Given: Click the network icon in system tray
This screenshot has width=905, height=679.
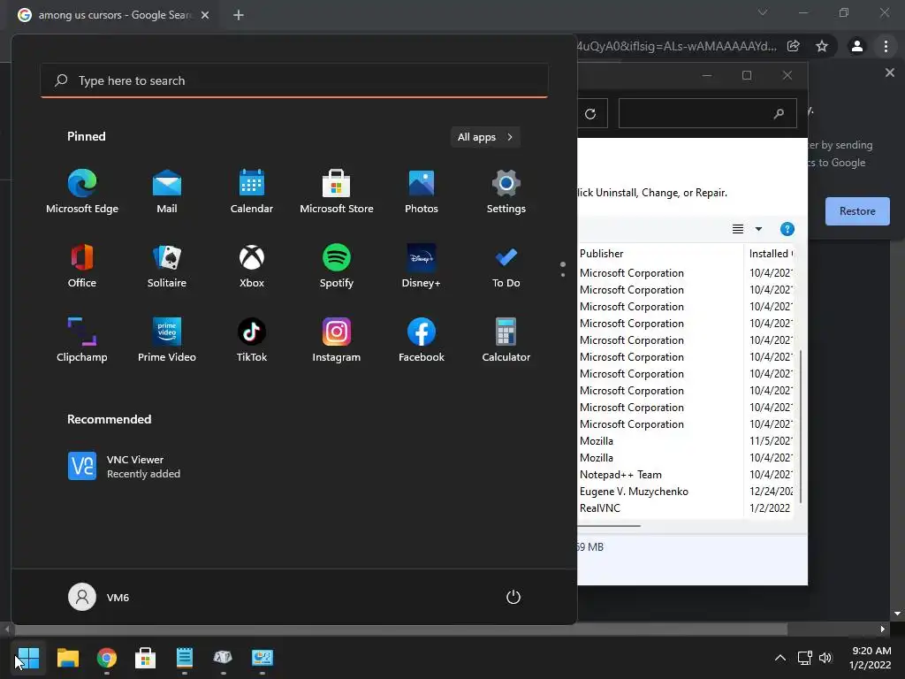Looking at the screenshot, I should click(804, 658).
